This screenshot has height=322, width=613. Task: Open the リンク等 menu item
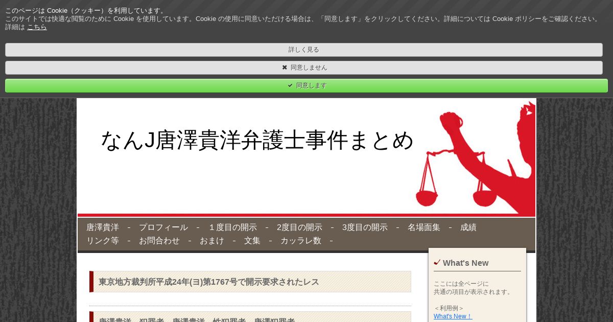103,241
